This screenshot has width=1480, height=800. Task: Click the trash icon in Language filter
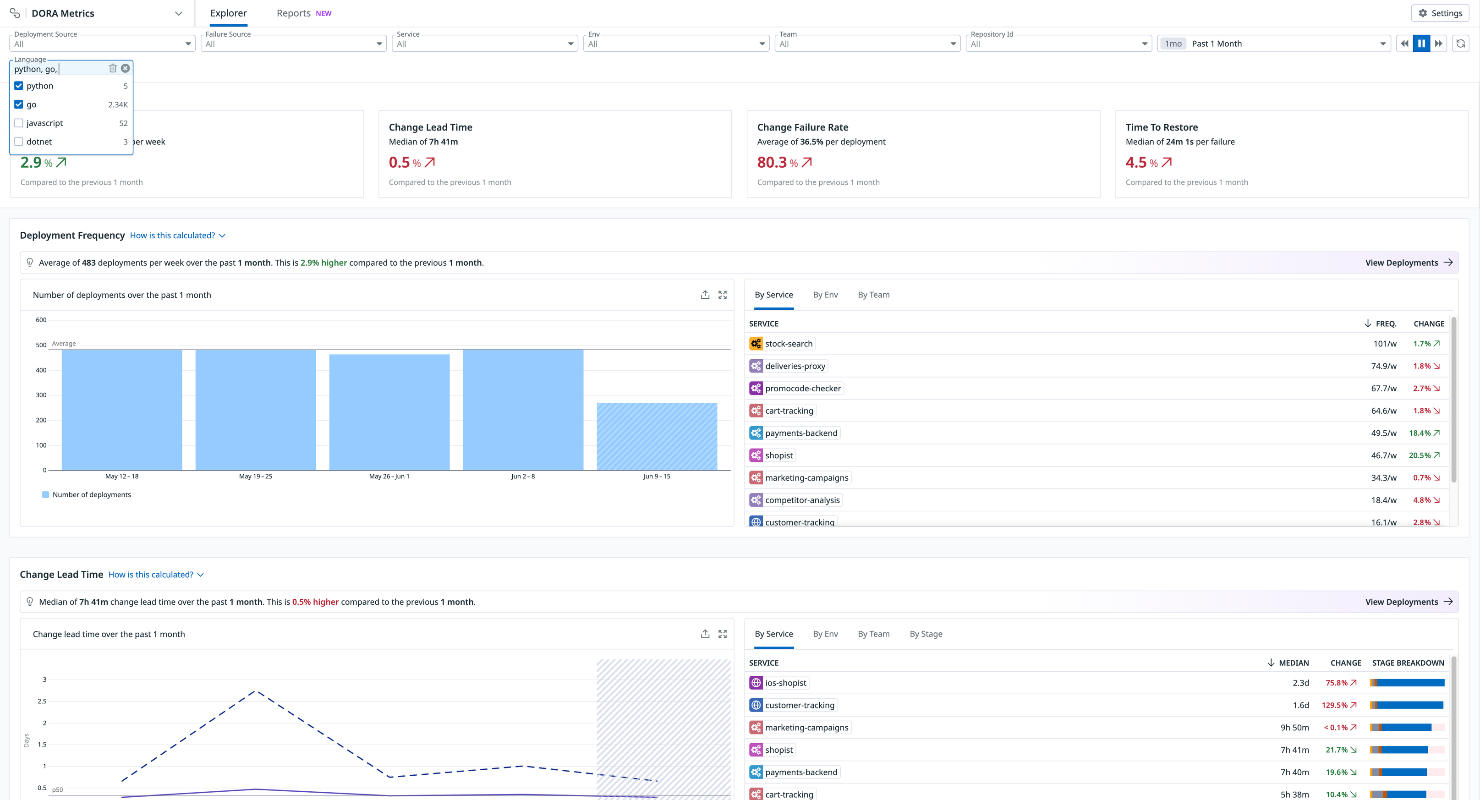click(113, 68)
